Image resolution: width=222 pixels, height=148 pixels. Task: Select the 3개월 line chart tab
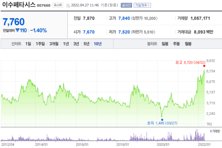click(x=54, y=44)
